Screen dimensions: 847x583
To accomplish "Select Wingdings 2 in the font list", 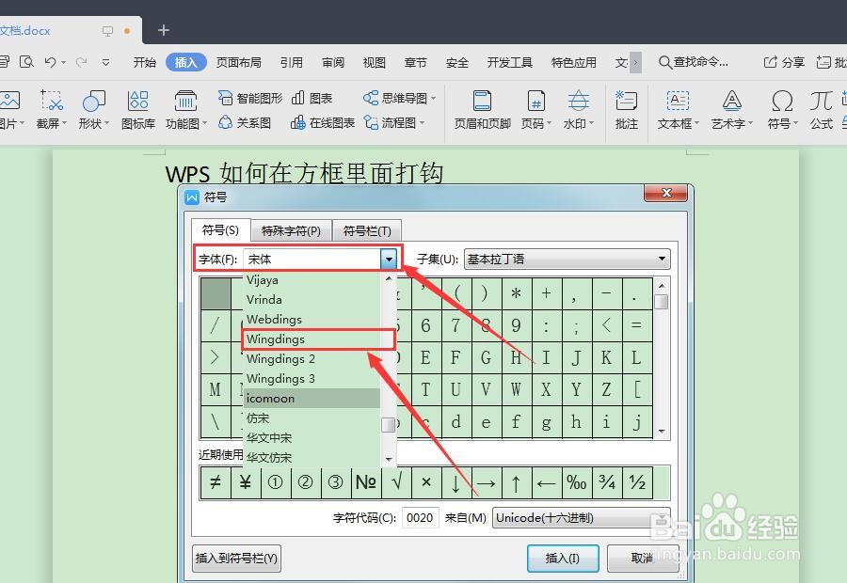I will (312, 359).
